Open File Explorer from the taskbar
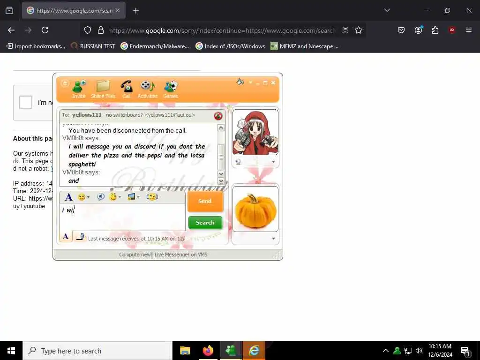 185,351
